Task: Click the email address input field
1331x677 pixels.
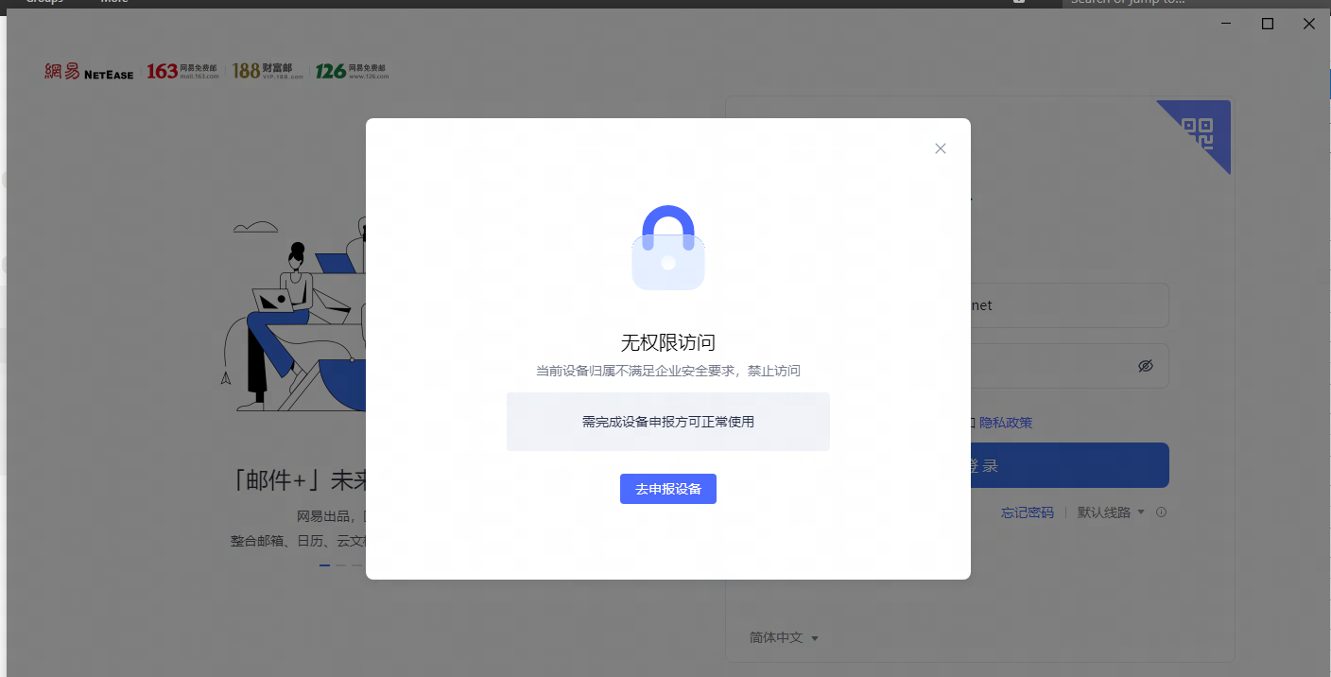Action: 1068,305
